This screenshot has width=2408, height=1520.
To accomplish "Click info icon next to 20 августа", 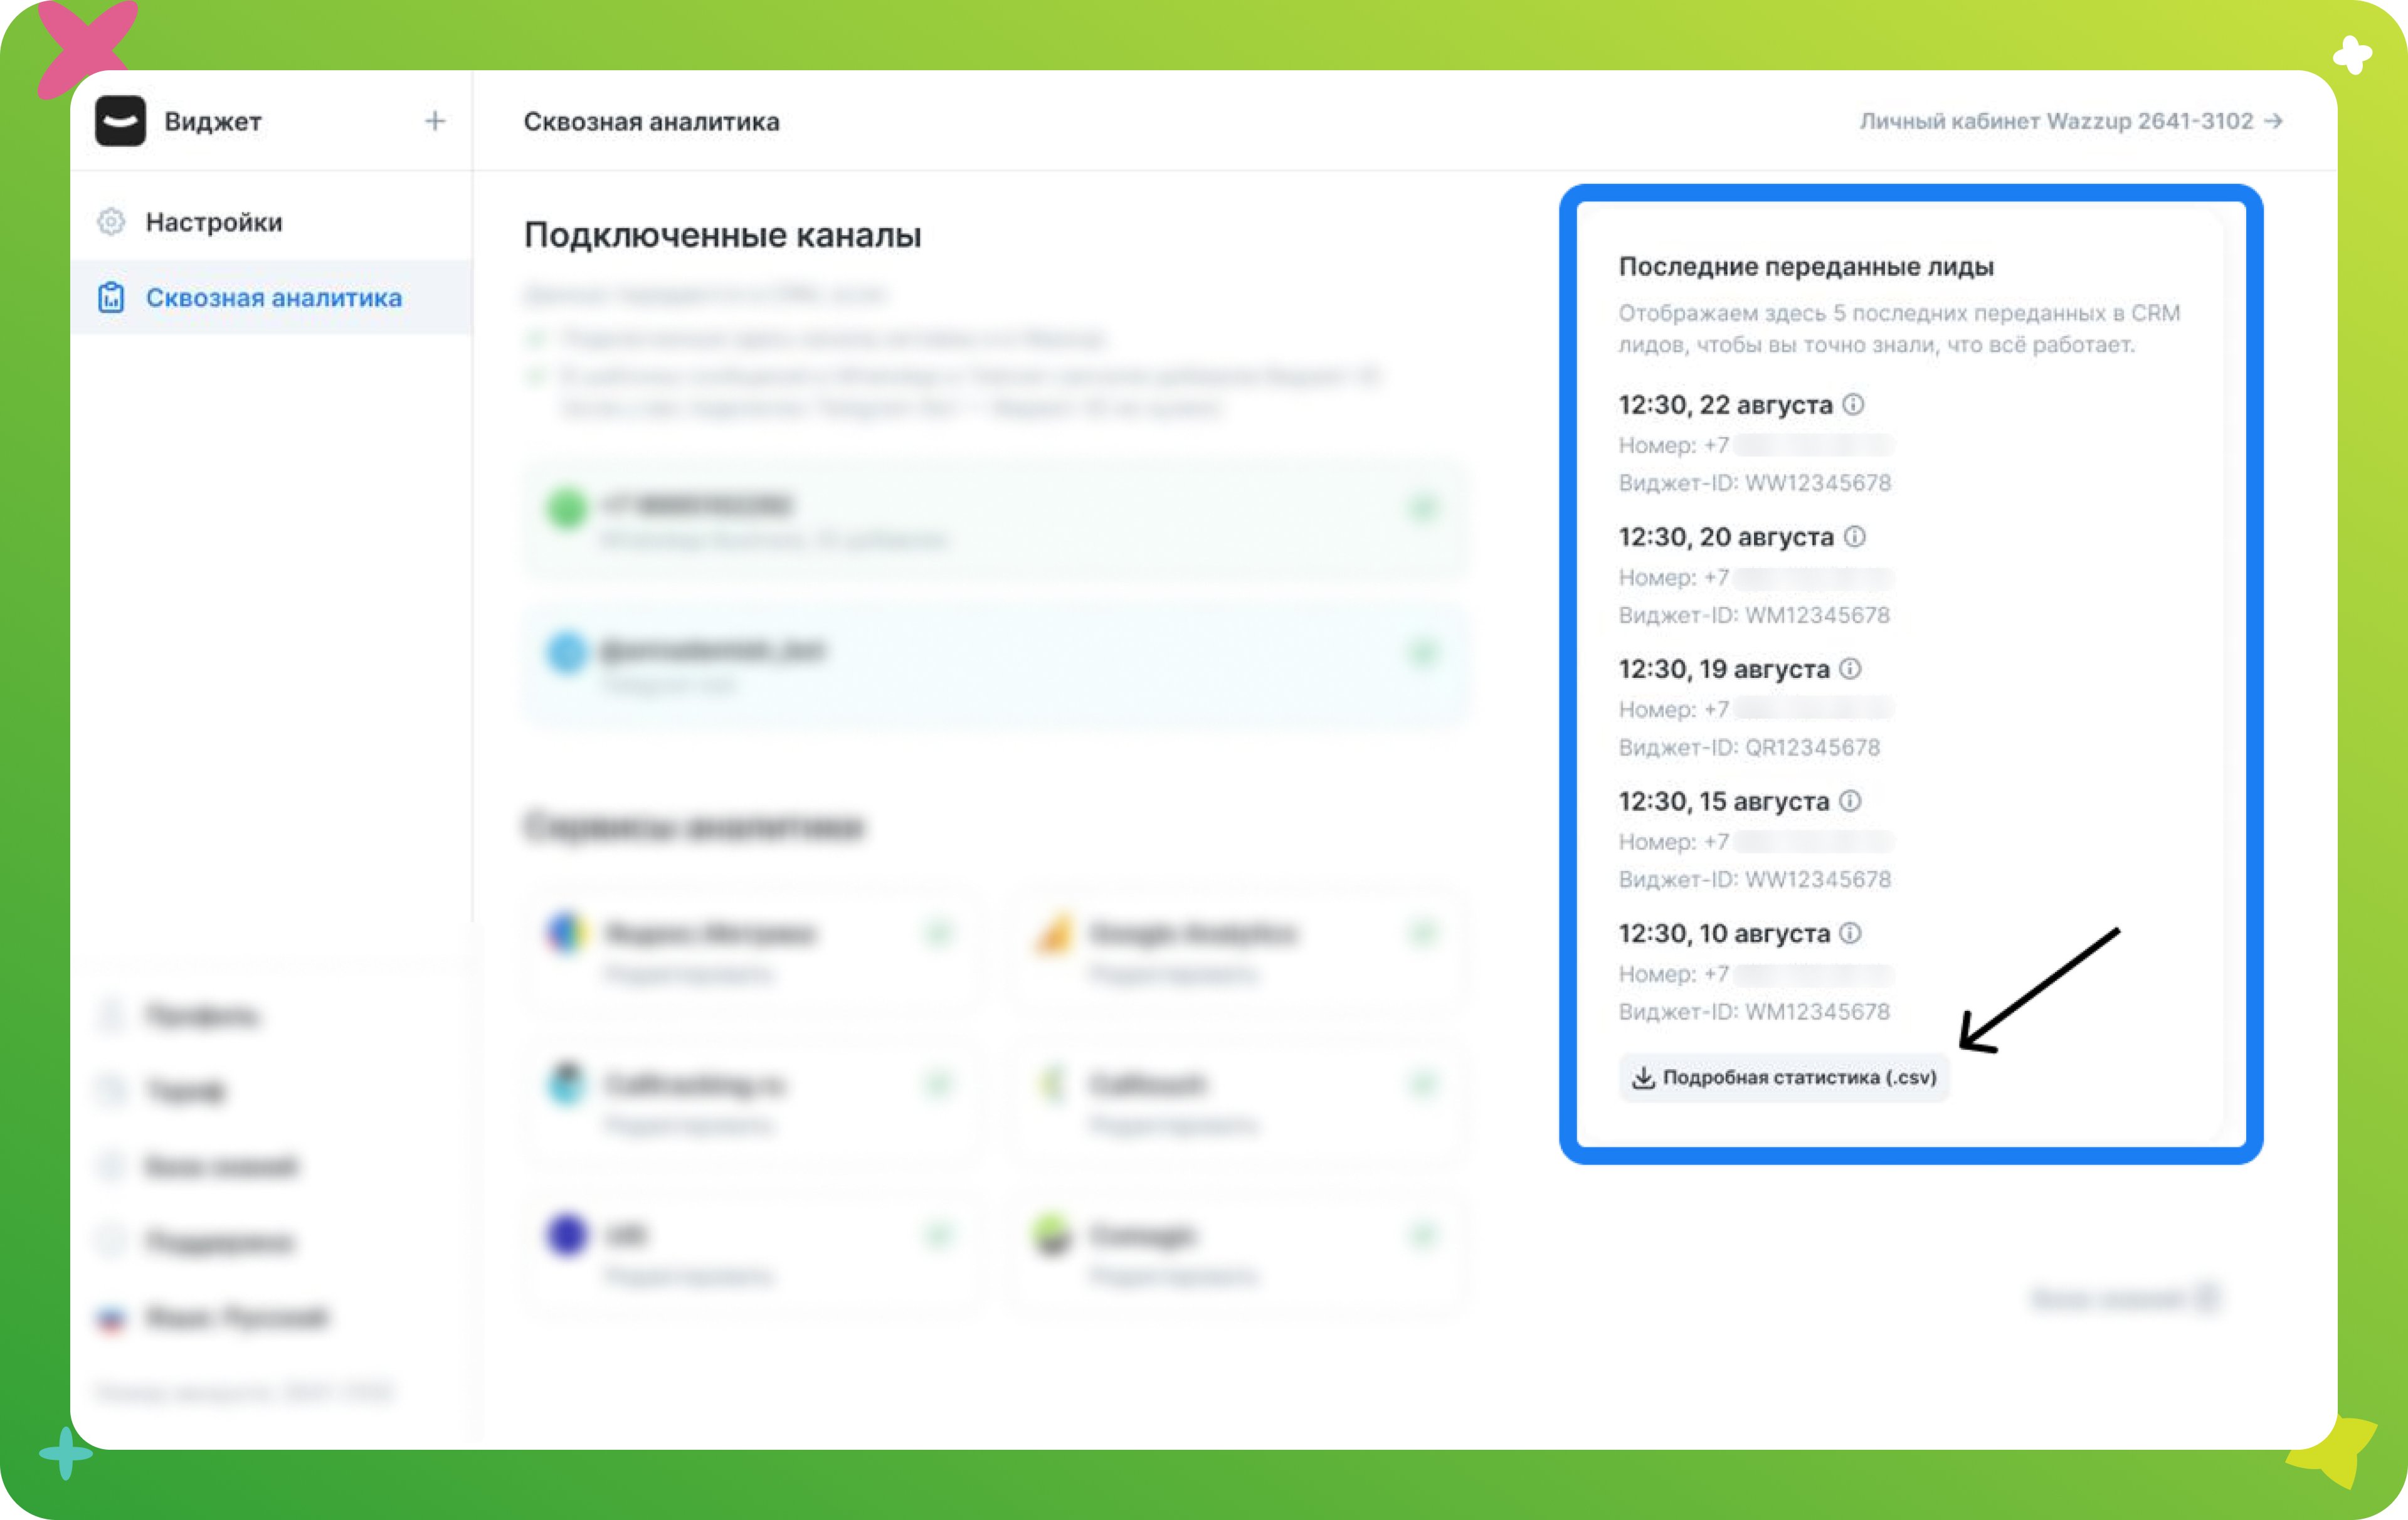I will pos(1855,536).
